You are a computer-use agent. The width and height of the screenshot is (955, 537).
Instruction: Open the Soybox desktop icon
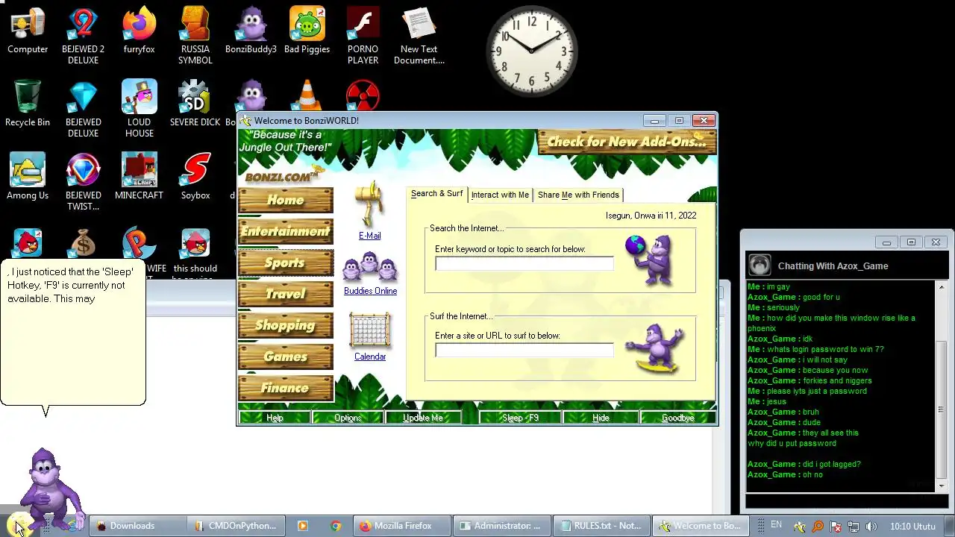[x=195, y=177]
